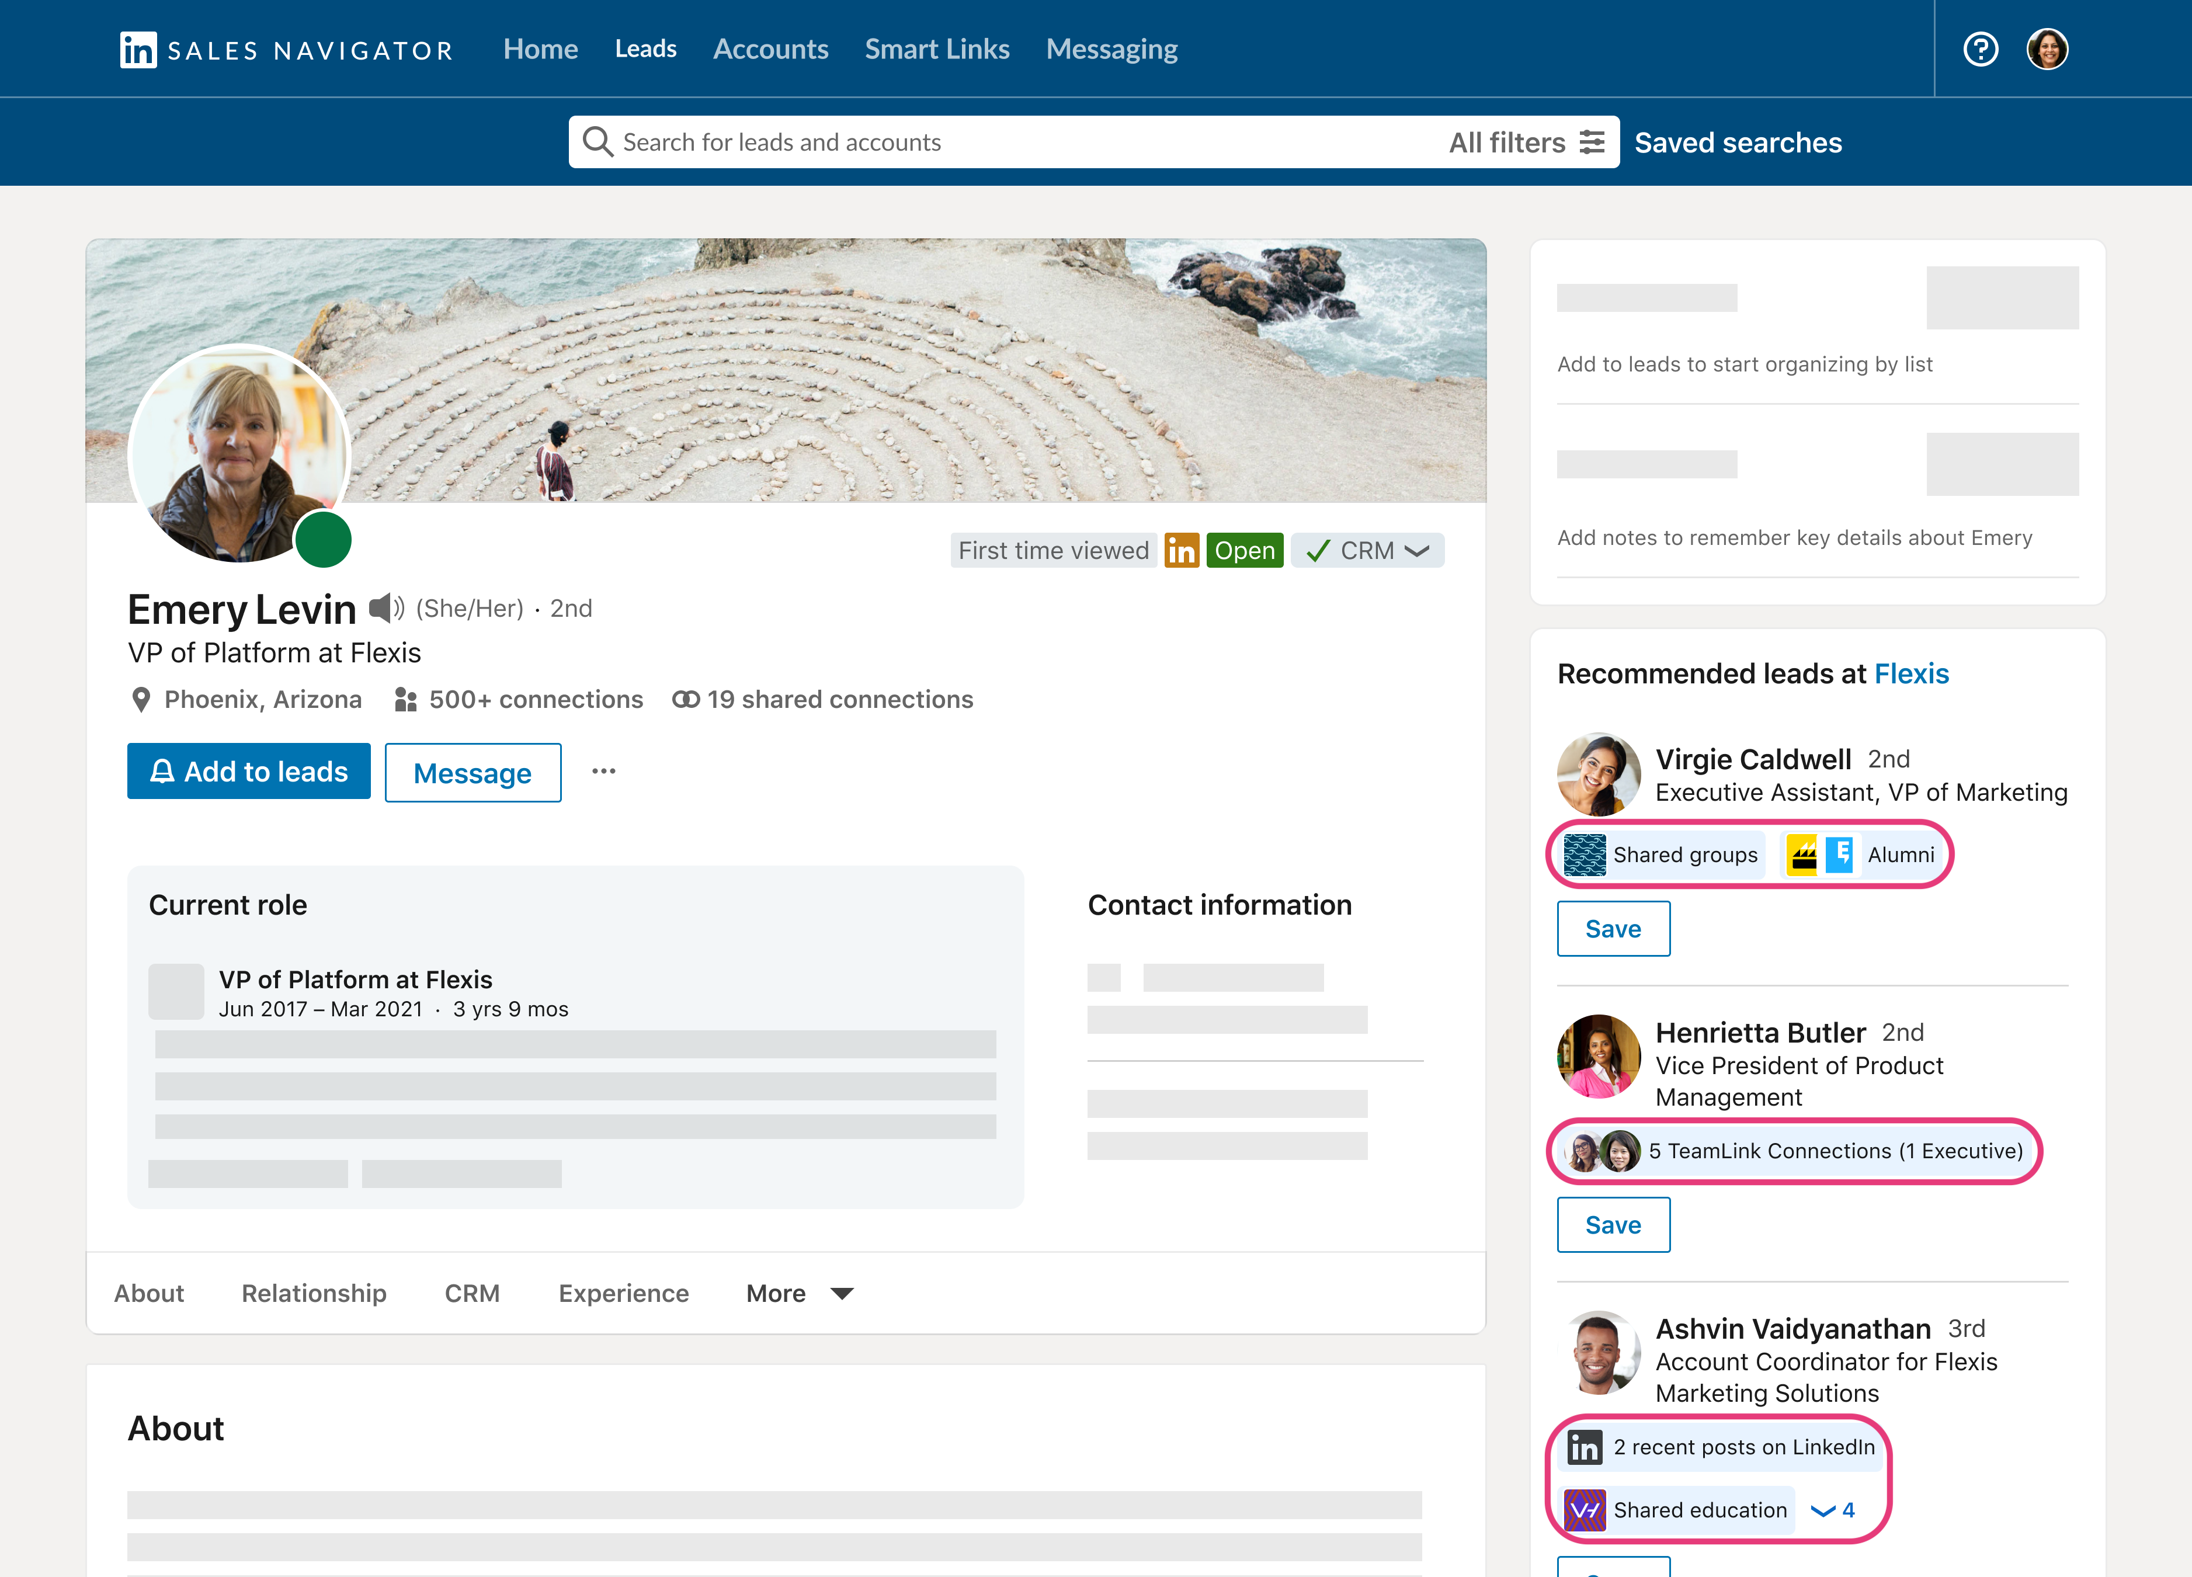2192x1577 pixels.
Task: Click the blue alumni company logo
Action: (x=1838, y=855)
